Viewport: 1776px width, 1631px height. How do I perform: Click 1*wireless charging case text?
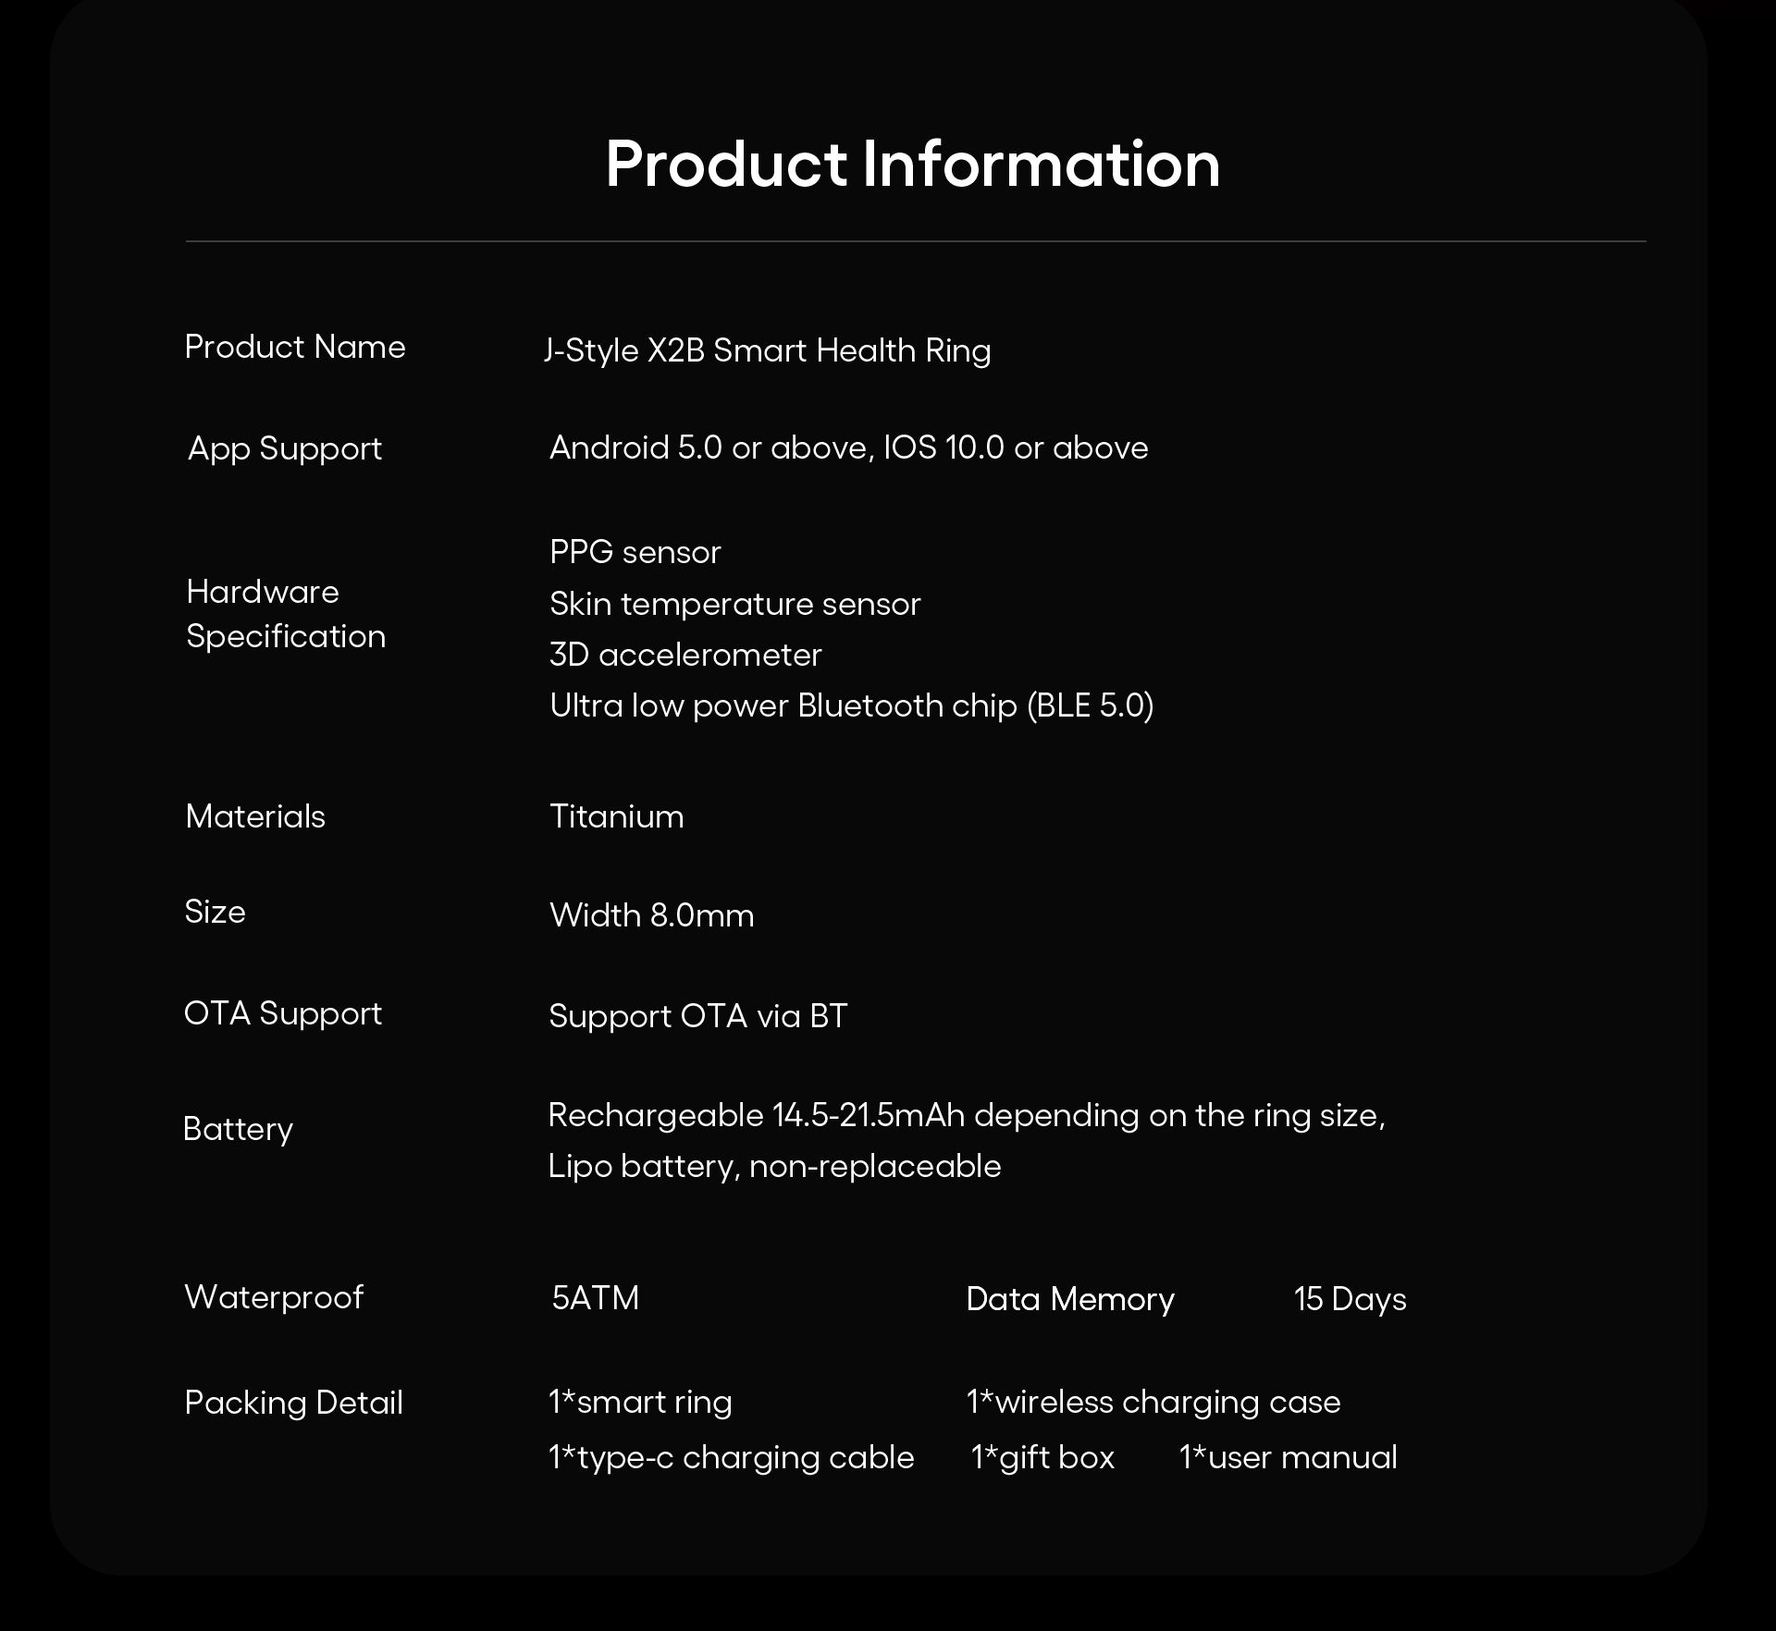(x=1153, y=1402)
